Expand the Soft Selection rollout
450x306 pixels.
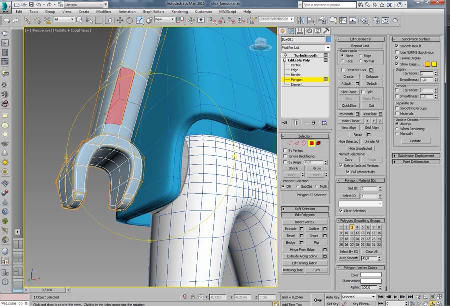coord(305,209)
